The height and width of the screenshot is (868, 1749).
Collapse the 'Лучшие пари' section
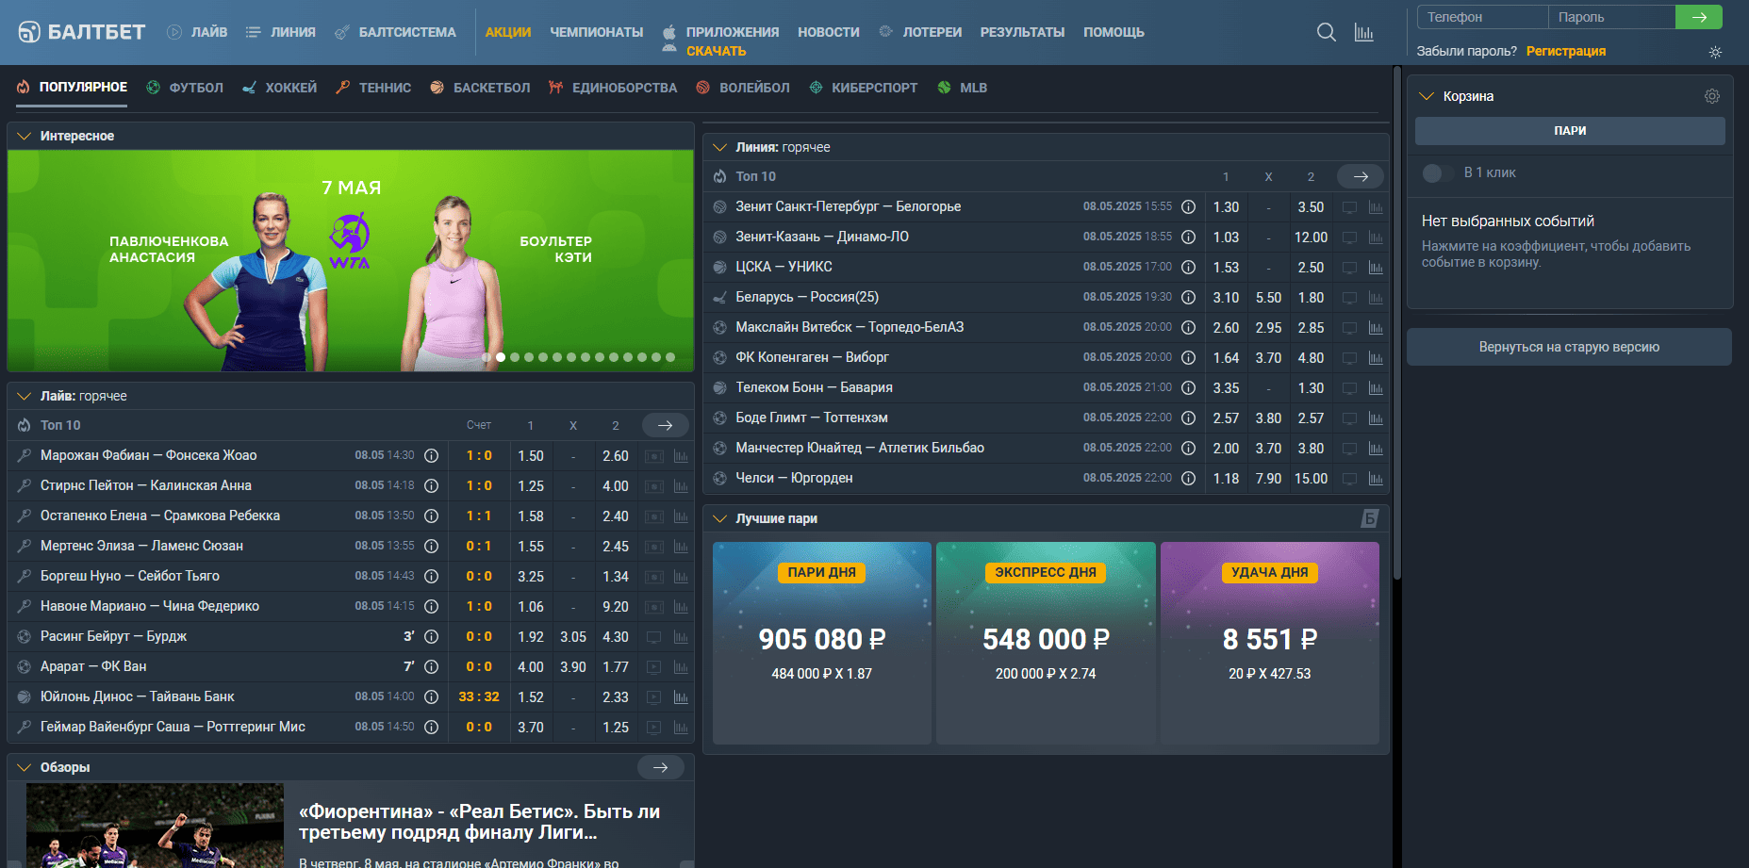pyautogui.click(x=719, y=518)
